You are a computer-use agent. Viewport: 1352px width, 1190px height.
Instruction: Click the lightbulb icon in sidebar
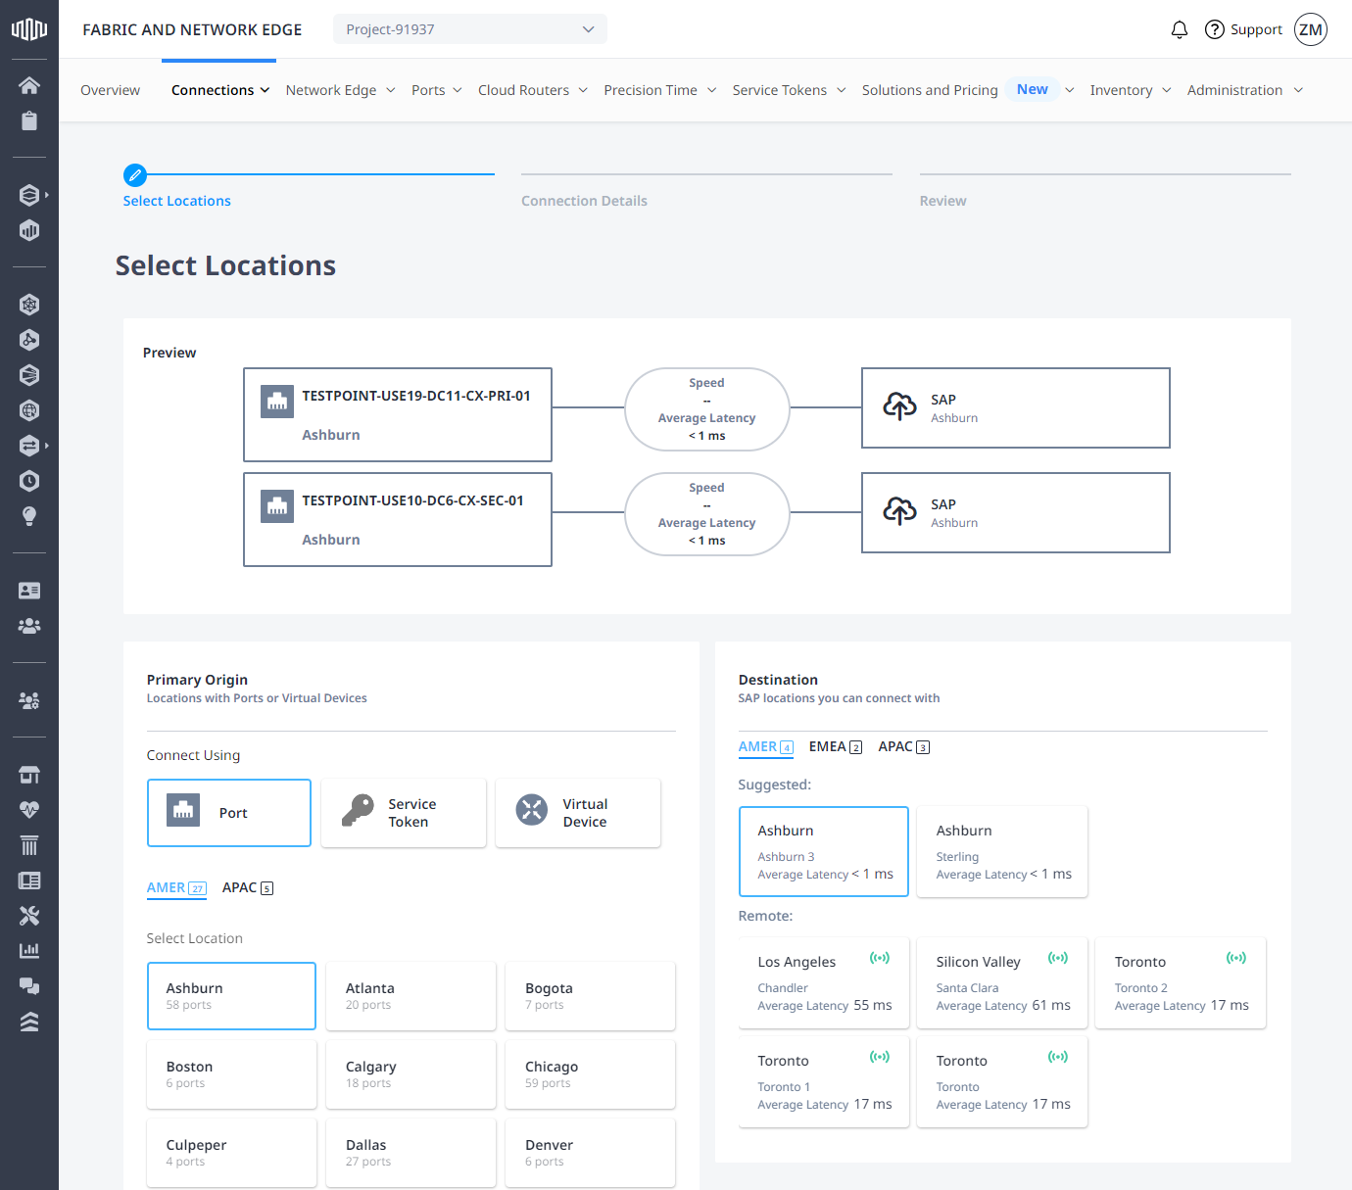pos(29,516)
